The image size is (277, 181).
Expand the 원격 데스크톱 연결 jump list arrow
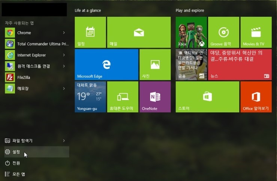[64, 66]
